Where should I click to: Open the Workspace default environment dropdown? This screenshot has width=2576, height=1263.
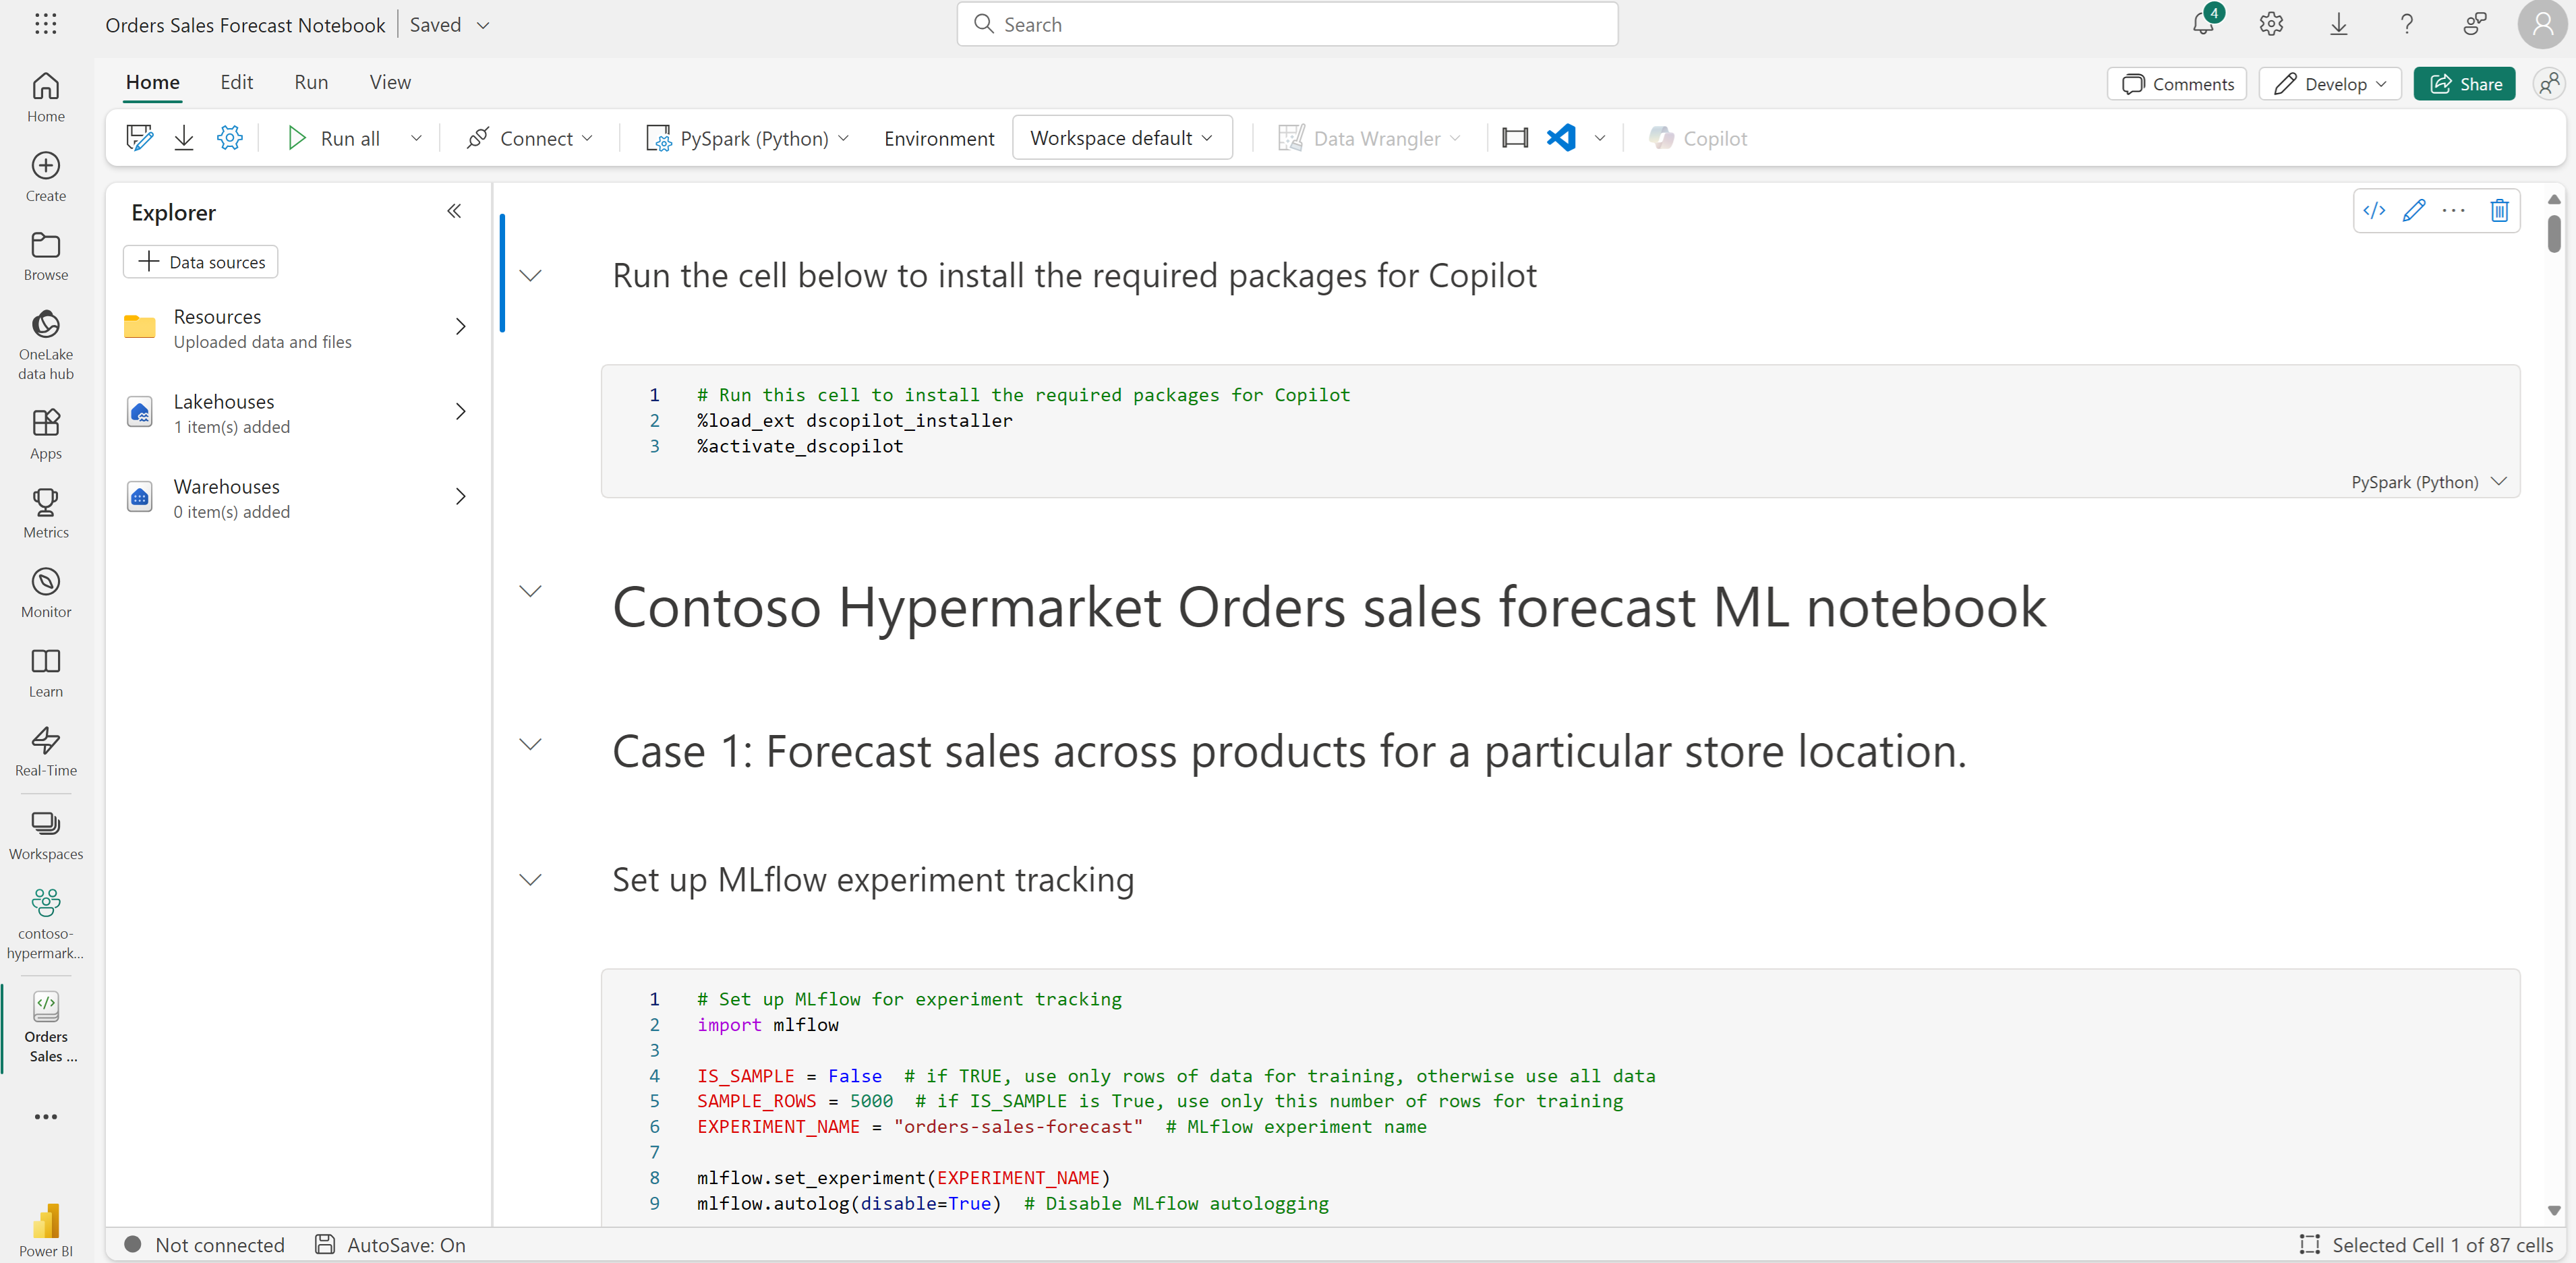[1122, 138]
